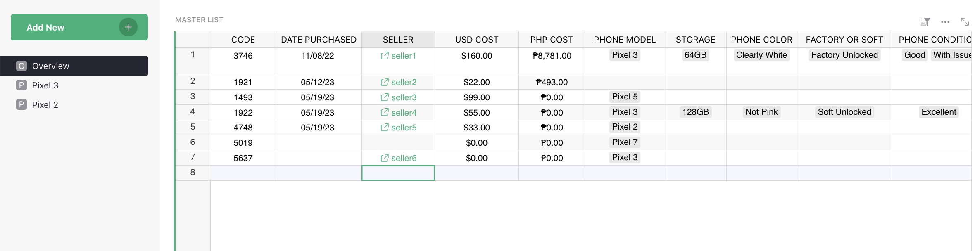This screenshot has width=975, height=251.
Task: Click the Clearly White color tag
Action: coord(761,55)
